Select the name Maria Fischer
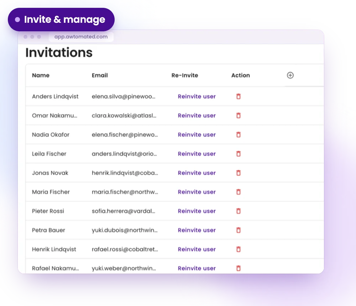The width and height of the screenshot is (356, 306). click(x=51, y=192)
